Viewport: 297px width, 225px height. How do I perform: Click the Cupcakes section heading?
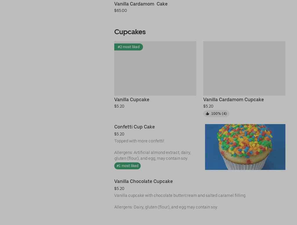[x=130, y=32]
